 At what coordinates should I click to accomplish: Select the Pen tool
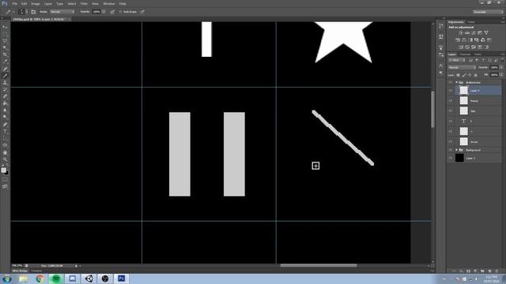click(5, 125)
